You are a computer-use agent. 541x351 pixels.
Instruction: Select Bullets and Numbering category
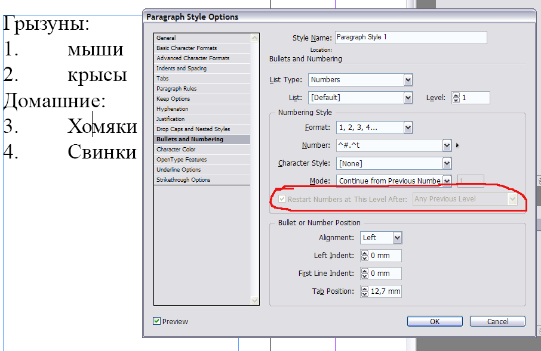[202, 139]
